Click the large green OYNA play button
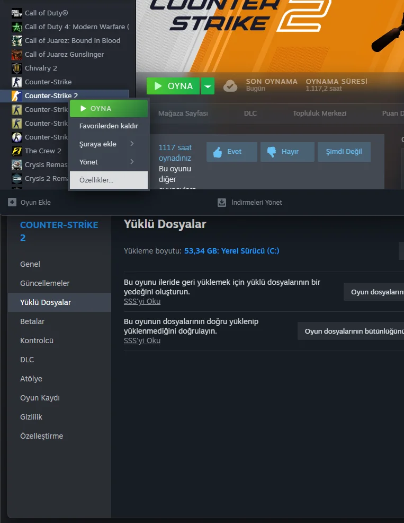This screenshot has height=523, width=404. click(173, 86)
